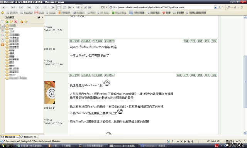This screenshot has height=148, width=247.
Task: Click the status bar play icon
Action: tap(185, 141)
